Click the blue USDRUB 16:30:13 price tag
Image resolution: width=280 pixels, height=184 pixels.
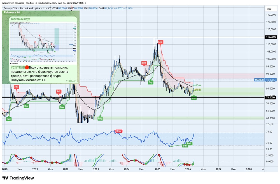point(265,80)
